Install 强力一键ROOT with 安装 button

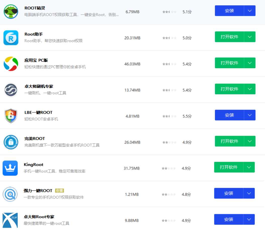229,193
